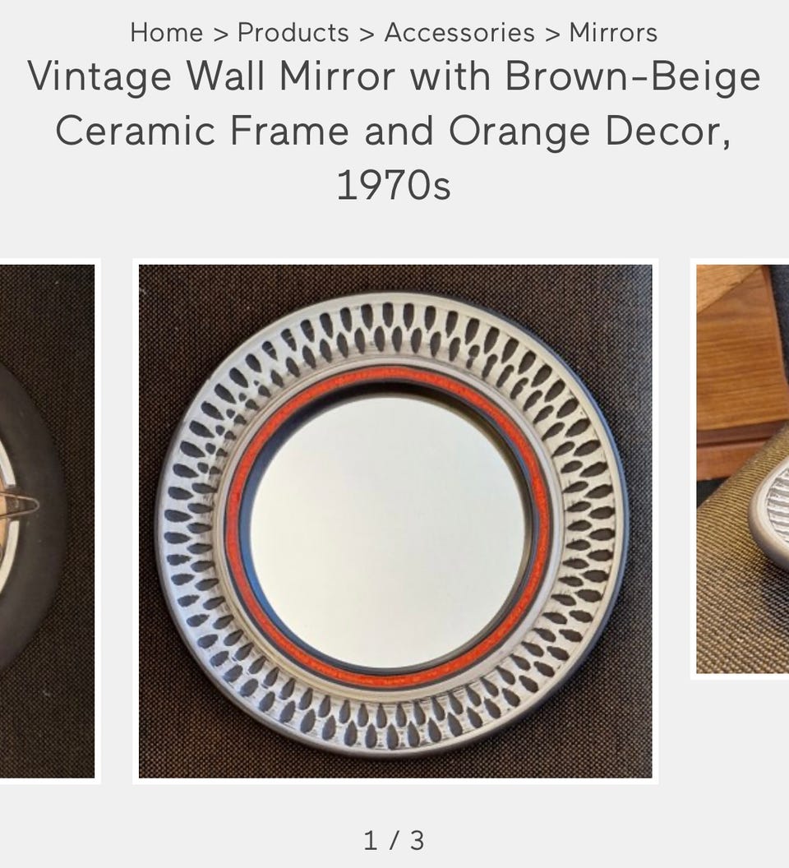Open the Products breadcrumb link
Image resolution: width=789 pixels, height=868 pixels.
coord(293,32)
